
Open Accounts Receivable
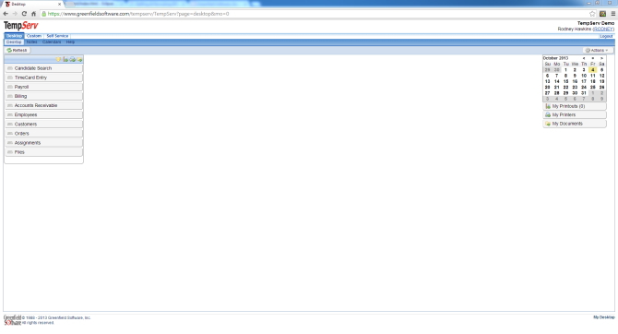pos(43,105)
